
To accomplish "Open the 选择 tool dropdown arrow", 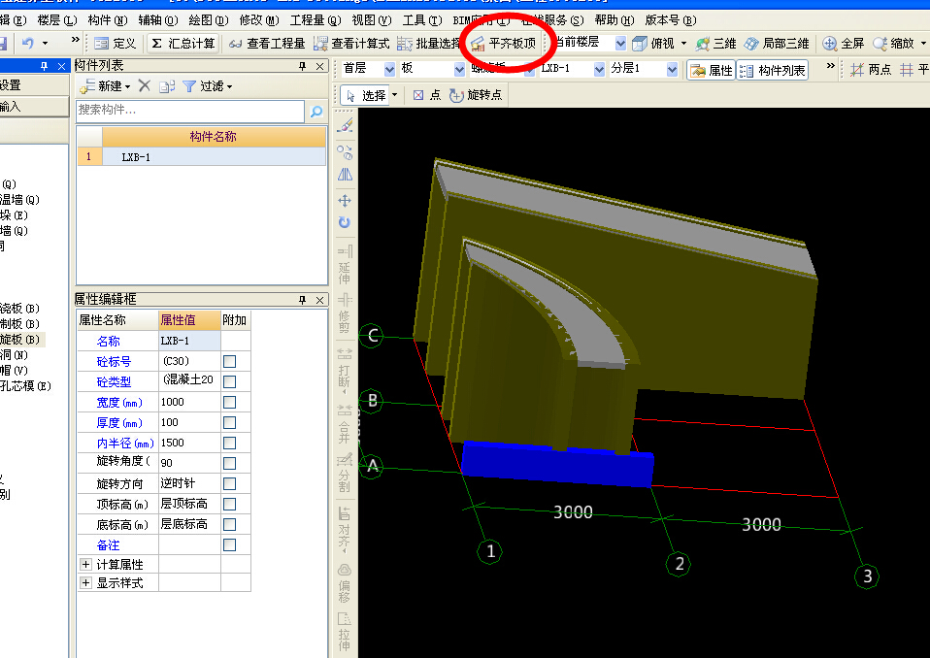I will (394, 95).
